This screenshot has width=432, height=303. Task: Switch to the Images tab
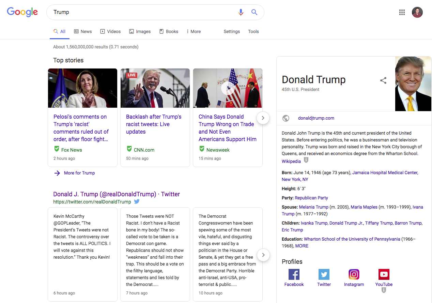click(140, 31)
